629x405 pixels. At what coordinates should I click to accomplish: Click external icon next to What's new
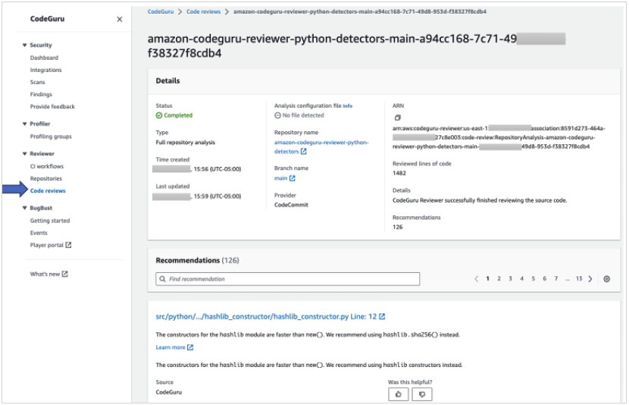click(65, 274)
